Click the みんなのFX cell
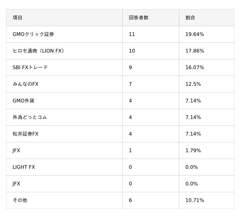This screenshot has width=246, height=218. tap(26, 84)
